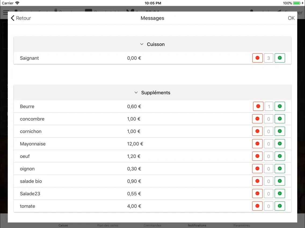305x228 pixels.
Task: Confirm messages with the OK button
Action: click(291, 18)
